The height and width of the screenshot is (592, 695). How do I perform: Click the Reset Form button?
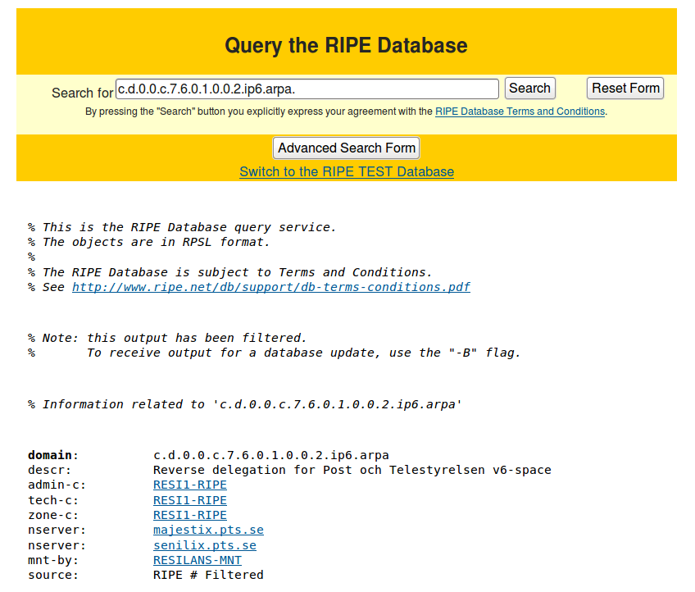pos(625,89)
